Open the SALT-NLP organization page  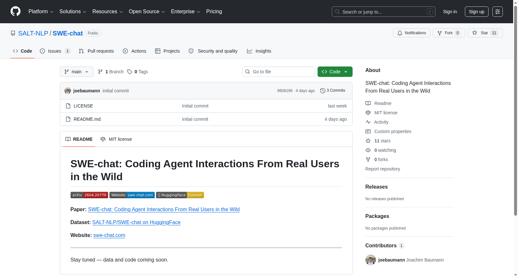click(x=33, y=33)
